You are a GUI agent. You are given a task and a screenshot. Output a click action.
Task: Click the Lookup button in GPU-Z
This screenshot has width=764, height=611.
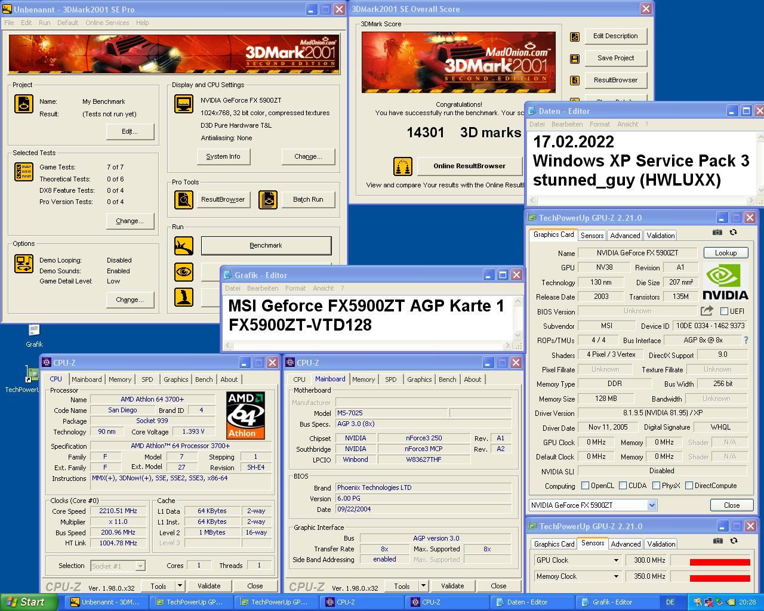pyautogui.click(x=726, y=253)
